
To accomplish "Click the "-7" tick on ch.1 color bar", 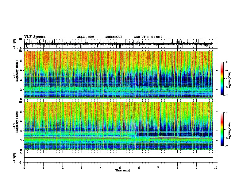I will pos(226,95).
